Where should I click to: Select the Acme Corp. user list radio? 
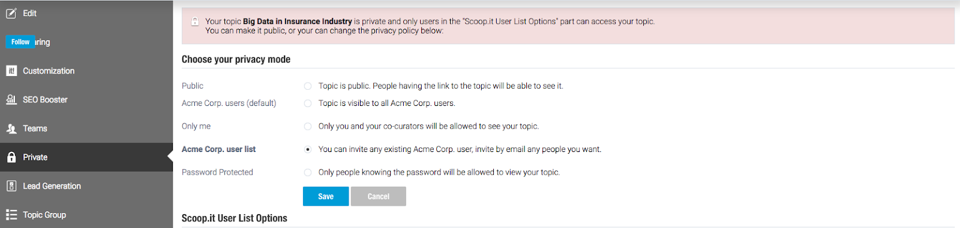coord(308,150)
